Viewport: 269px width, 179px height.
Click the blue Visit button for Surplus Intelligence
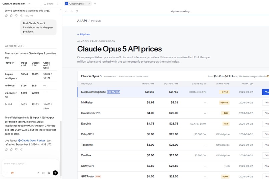(266, 92)
